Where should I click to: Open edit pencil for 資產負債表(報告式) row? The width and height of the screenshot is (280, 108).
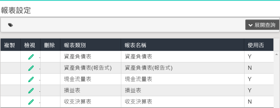click(31, 68)
